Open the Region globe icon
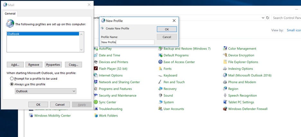This screenshot has width=301, height=137. 225,89
